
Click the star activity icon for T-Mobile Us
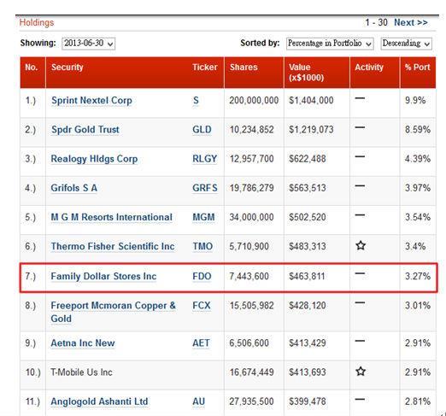click(361, 372)
